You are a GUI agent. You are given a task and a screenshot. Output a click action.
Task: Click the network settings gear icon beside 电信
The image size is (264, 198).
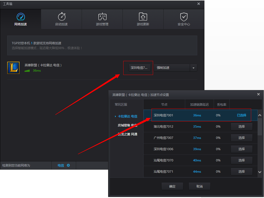[68, 165]
